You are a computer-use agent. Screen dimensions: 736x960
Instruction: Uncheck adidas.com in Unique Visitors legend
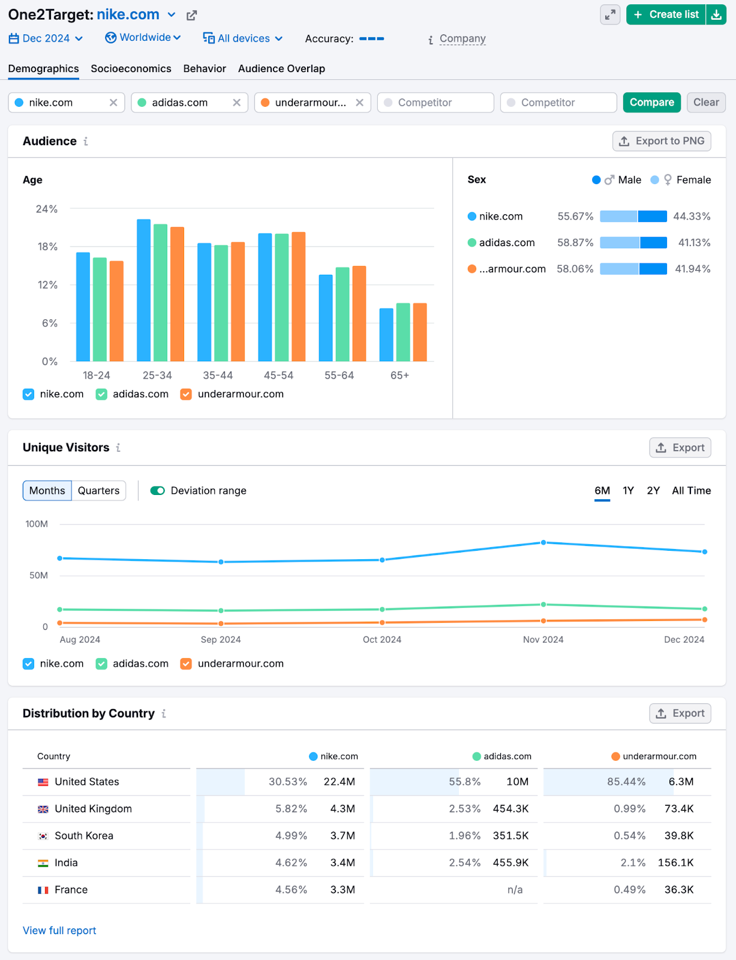[101, 664]
